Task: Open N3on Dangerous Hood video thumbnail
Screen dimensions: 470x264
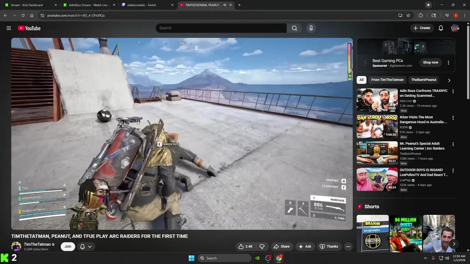Action: point(377,126)
